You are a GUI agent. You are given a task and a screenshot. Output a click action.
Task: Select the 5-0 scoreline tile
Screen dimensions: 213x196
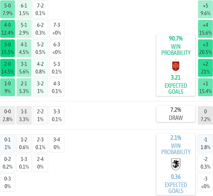pos(7,9)
